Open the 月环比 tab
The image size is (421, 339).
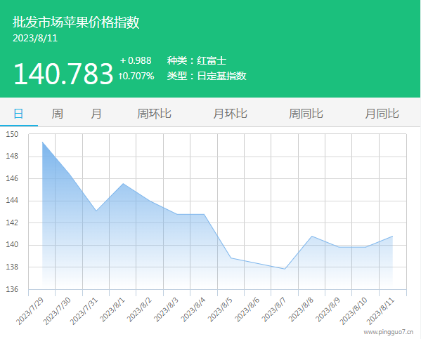pos(230,114)
